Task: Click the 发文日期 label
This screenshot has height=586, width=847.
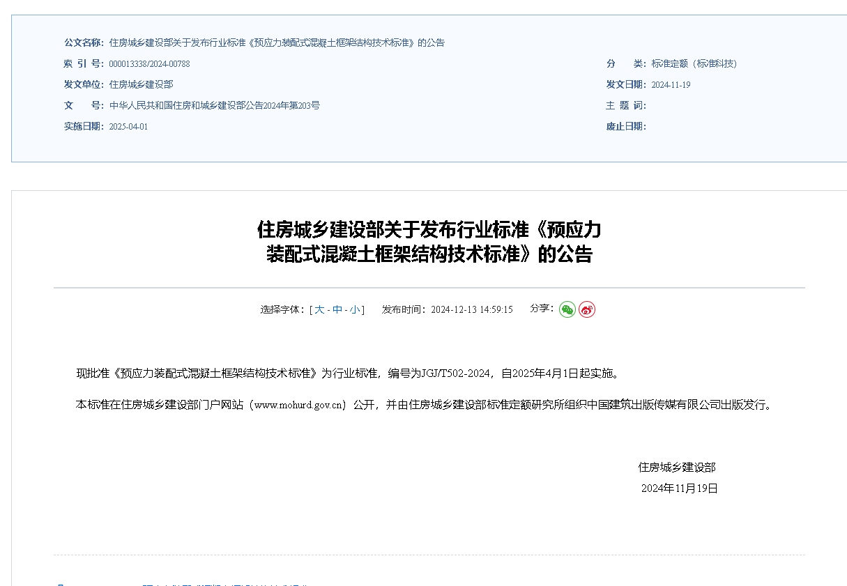Action: click(x=626, y=84)
